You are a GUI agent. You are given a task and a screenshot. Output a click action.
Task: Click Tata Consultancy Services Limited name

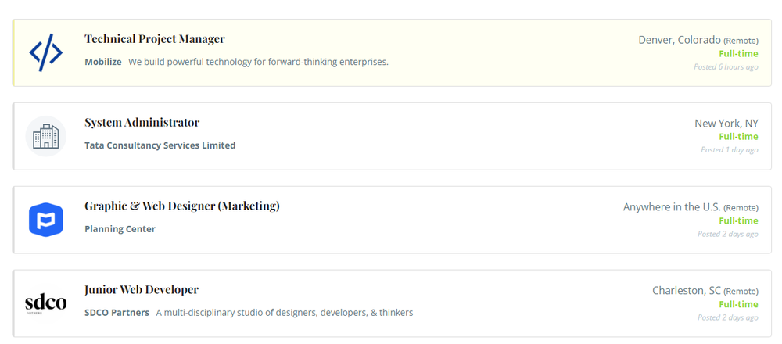click(x=160, y=145)
